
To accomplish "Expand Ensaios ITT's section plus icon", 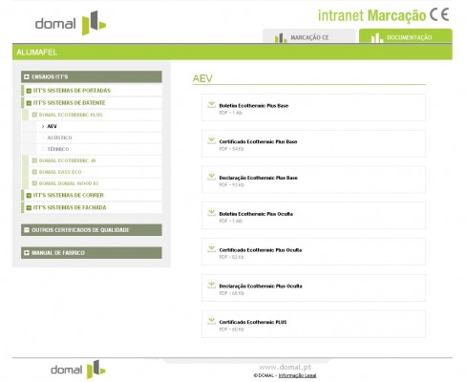I will (x=27, y=76).
